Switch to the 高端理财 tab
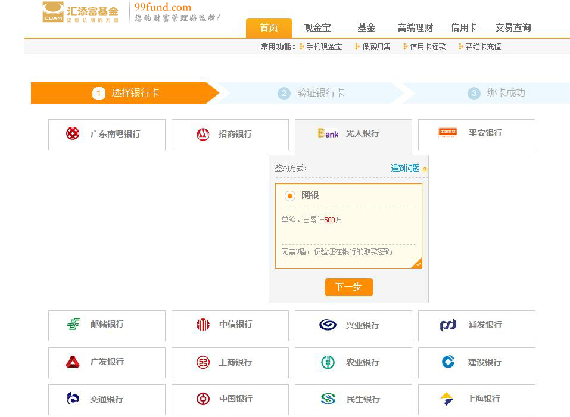This screenshot has width=570, height=417. pyautogui.click(x=415, y=28)
